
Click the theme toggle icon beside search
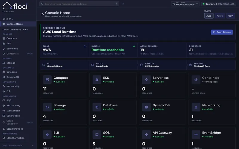tap(123, 4)
